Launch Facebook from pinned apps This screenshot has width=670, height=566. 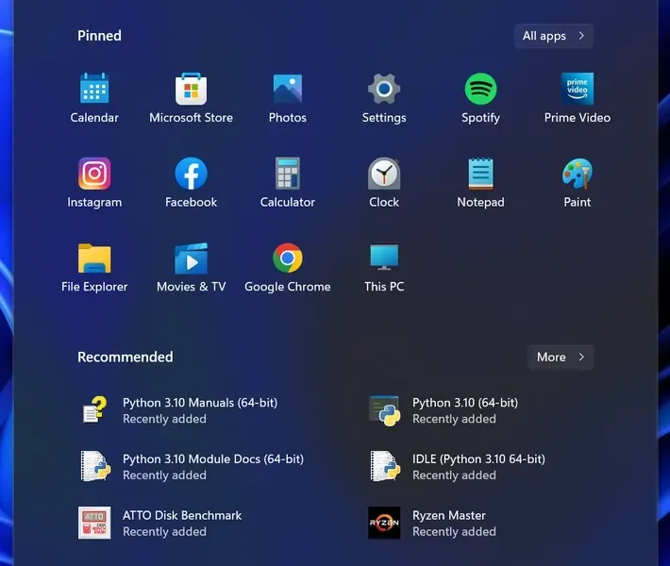pyautogui.click(x=191, y=174)
